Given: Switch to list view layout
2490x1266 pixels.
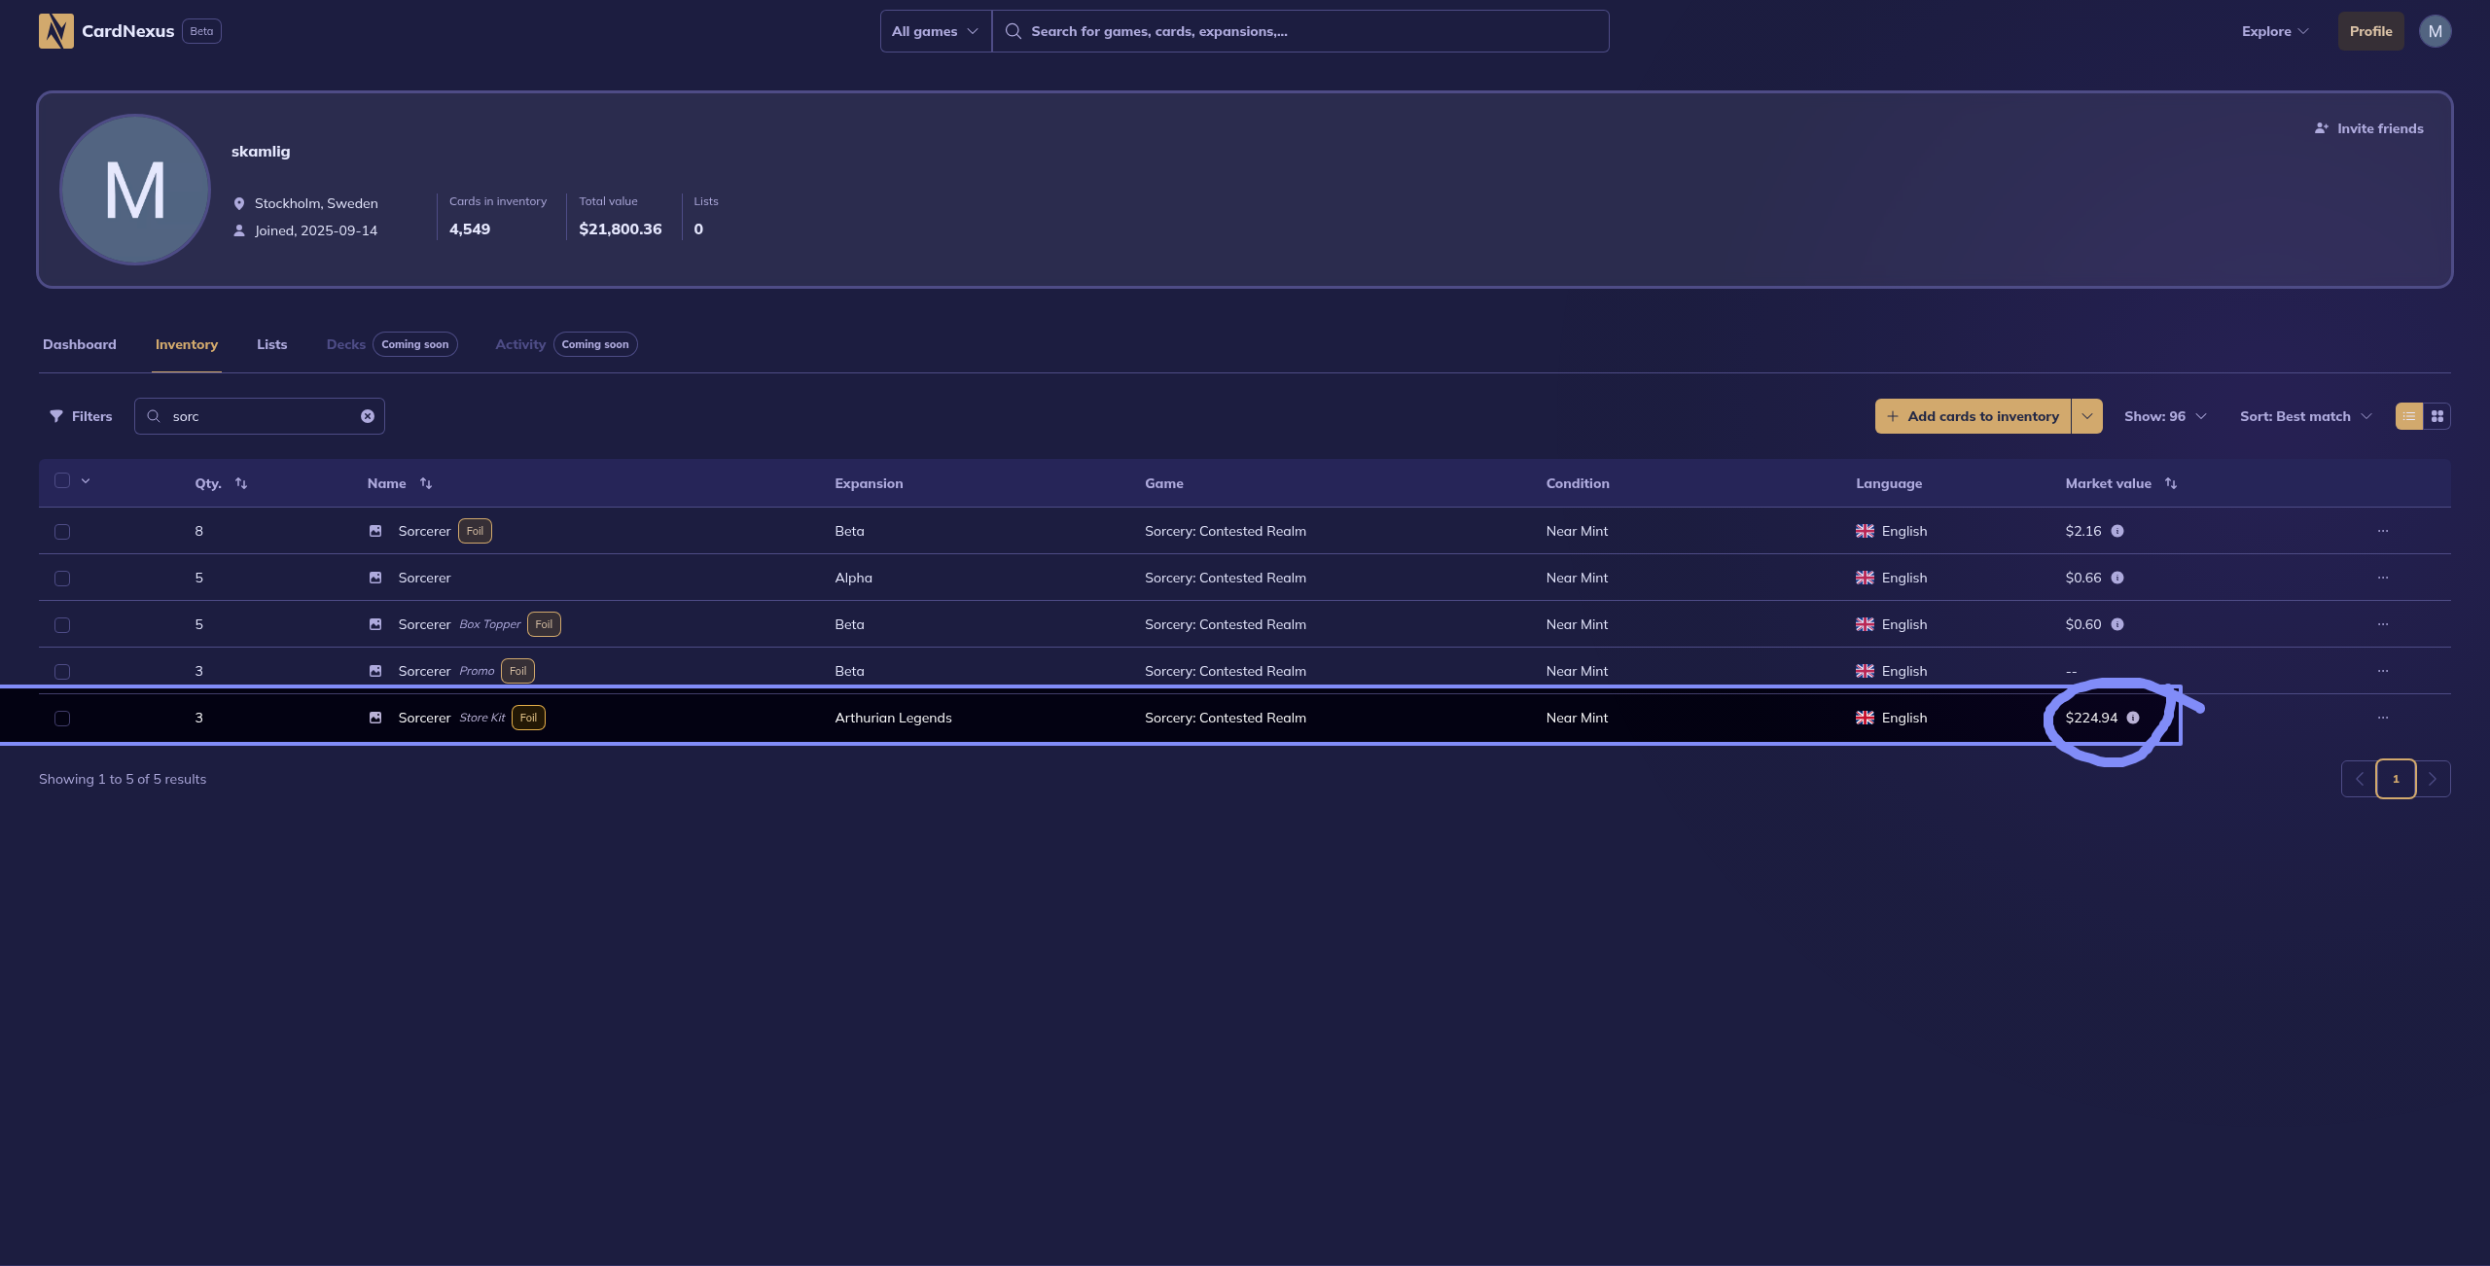Looking at the screenshot, I should [x=2409, y=416].
